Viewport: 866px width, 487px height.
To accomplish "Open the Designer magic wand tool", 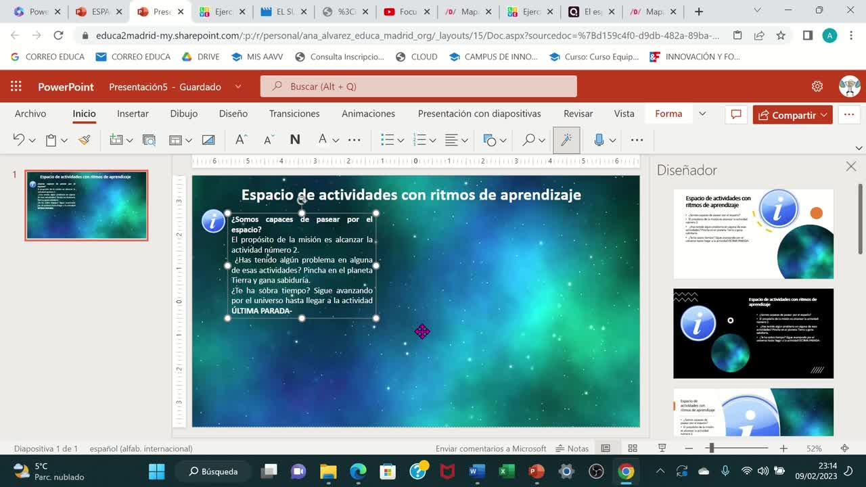I will 566,140.
